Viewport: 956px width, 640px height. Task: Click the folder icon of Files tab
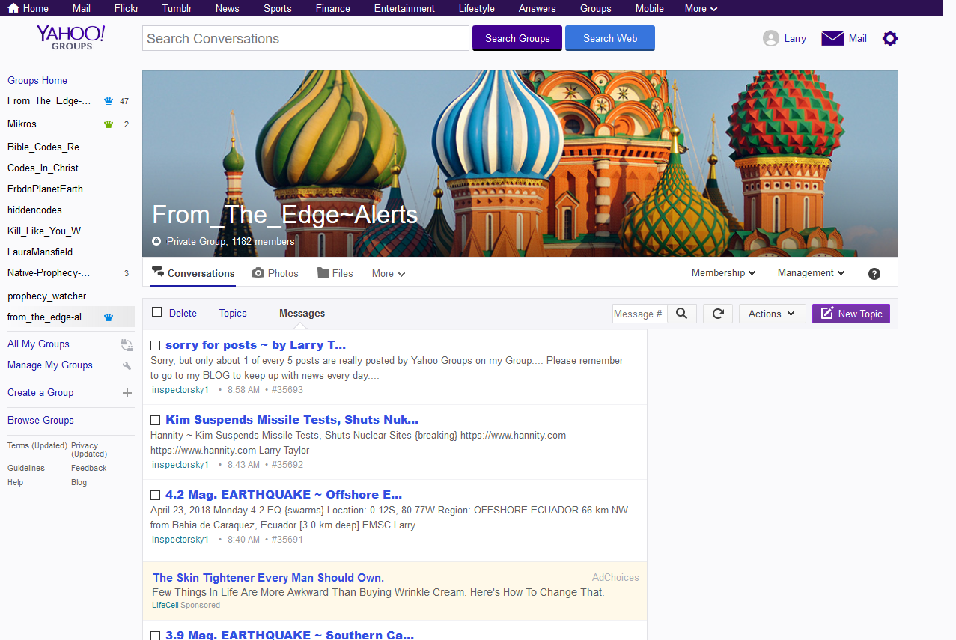coord(323,273)
